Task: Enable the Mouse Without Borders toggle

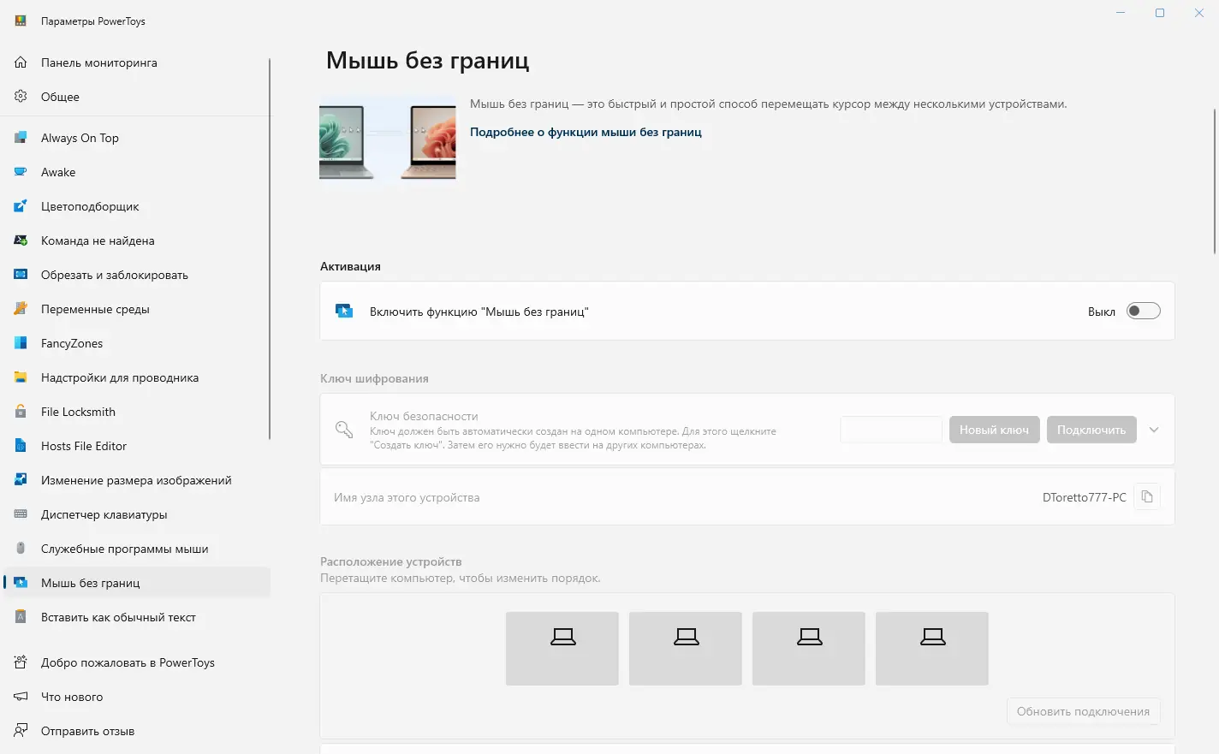Action: pyautogui.click(x=1143, y=312)
